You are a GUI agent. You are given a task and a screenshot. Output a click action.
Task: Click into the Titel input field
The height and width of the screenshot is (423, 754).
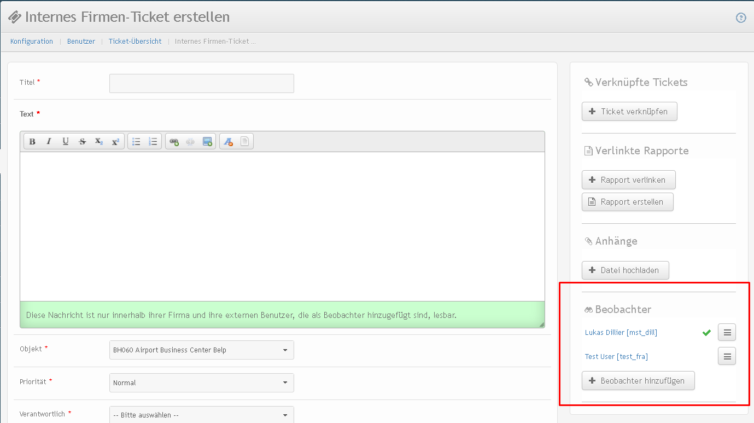point(202,83)
